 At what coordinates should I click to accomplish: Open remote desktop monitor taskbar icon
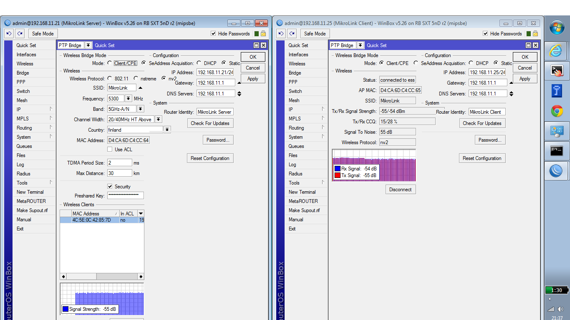coord(556,131)
